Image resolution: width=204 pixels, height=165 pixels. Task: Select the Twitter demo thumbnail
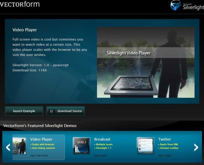click(146, 145)
